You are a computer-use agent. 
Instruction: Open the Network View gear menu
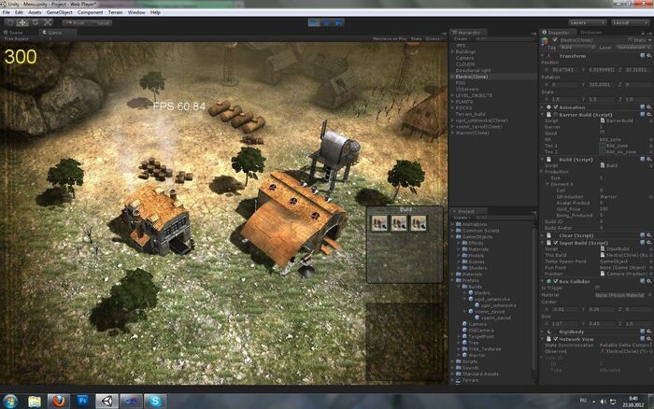pyautogui.click(x=648, y=339)
